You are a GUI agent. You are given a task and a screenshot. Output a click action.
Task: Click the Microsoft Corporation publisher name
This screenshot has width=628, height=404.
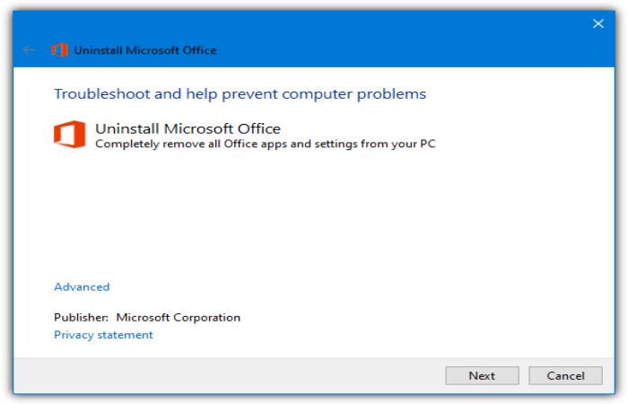tap(179, 318)
